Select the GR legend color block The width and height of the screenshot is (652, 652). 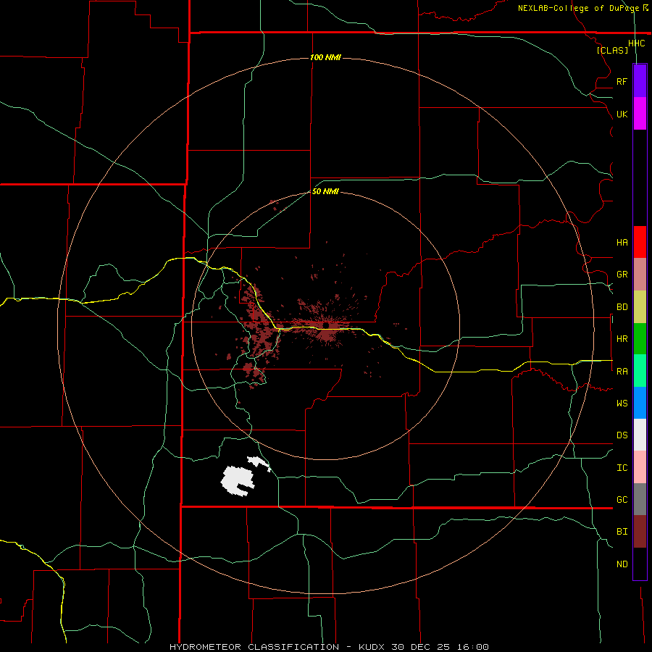[x=640, y=275]
